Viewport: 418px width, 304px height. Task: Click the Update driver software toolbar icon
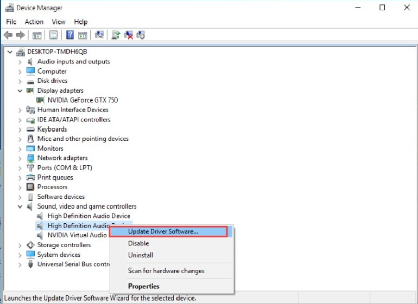[x=116, y=35]
